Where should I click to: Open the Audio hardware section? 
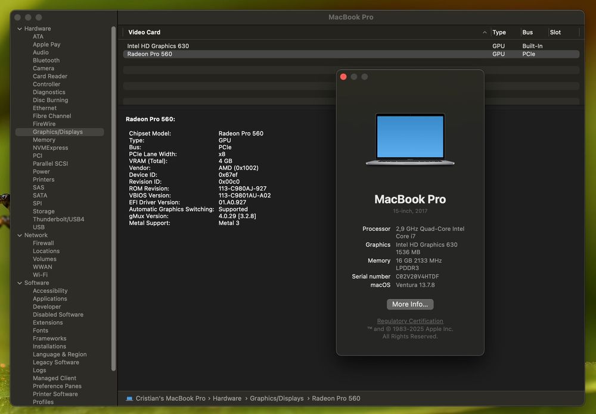(x=41, y=53)
